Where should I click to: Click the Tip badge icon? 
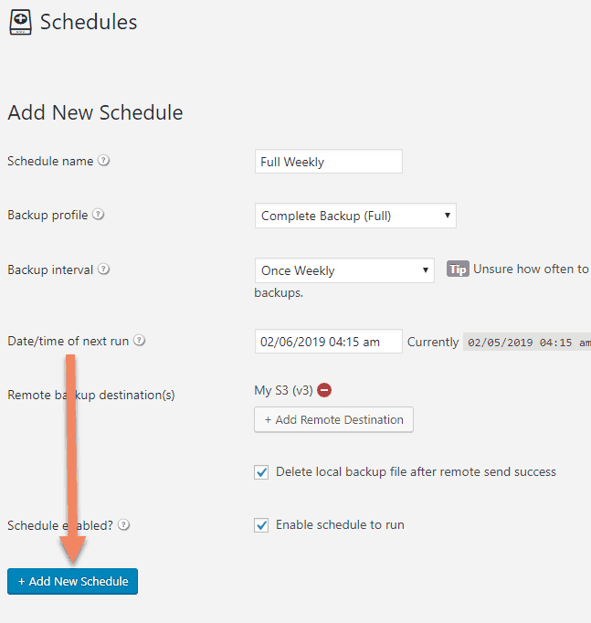[458, 269]
